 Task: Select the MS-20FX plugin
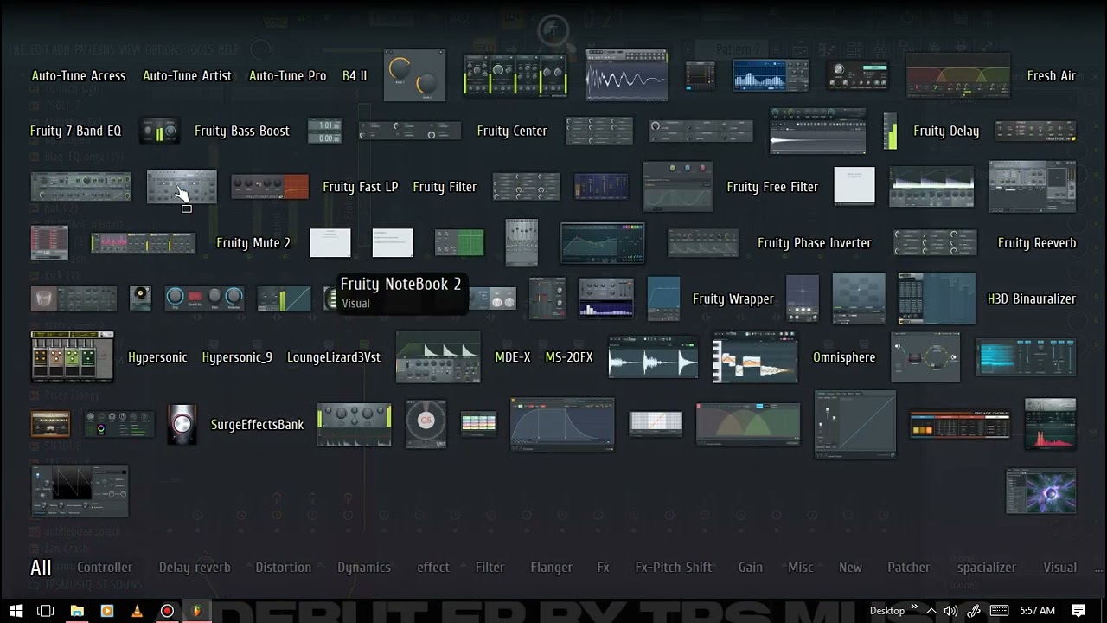click(569, 357)
